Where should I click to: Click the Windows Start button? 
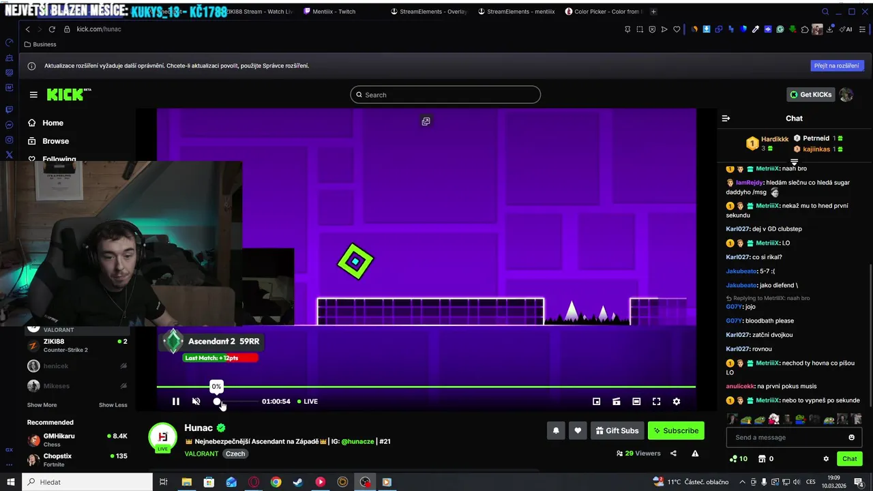[11, 482]
